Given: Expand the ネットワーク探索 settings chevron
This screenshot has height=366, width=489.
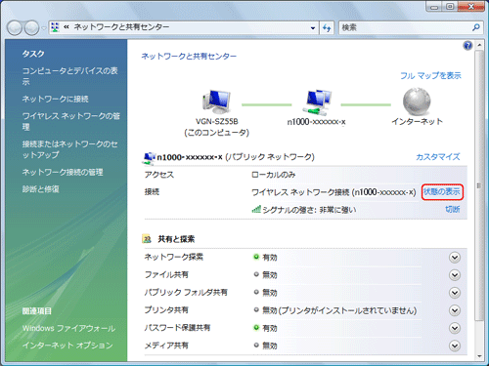Looking at the screenshot, I should [x=455, y=258].
